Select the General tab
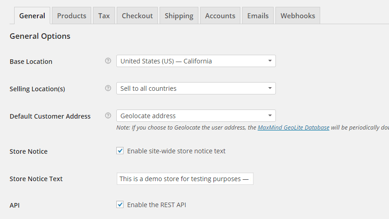 32,16
